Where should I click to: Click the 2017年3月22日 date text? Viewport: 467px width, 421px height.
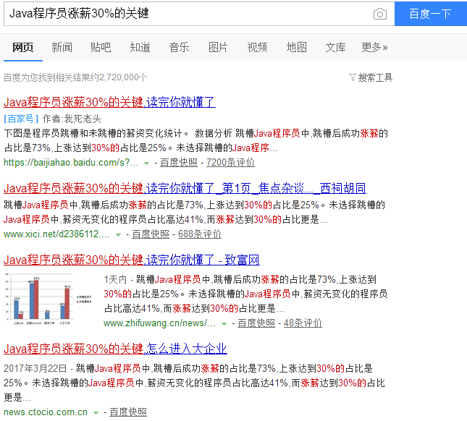35,368
